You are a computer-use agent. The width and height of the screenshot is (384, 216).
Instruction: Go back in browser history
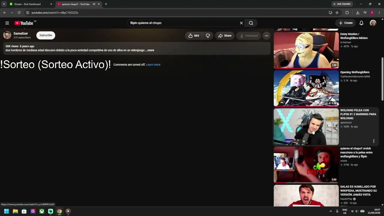(4, 13)
